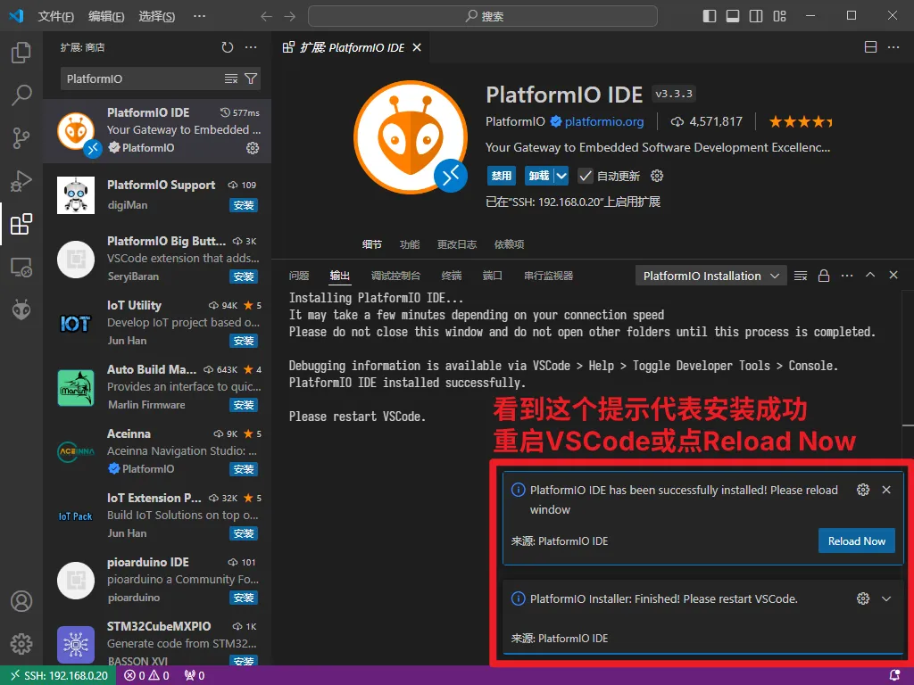The width and height of the screenshot is (914, 685).
Task: Open the Run and Debug view
Action: (21, 181)
